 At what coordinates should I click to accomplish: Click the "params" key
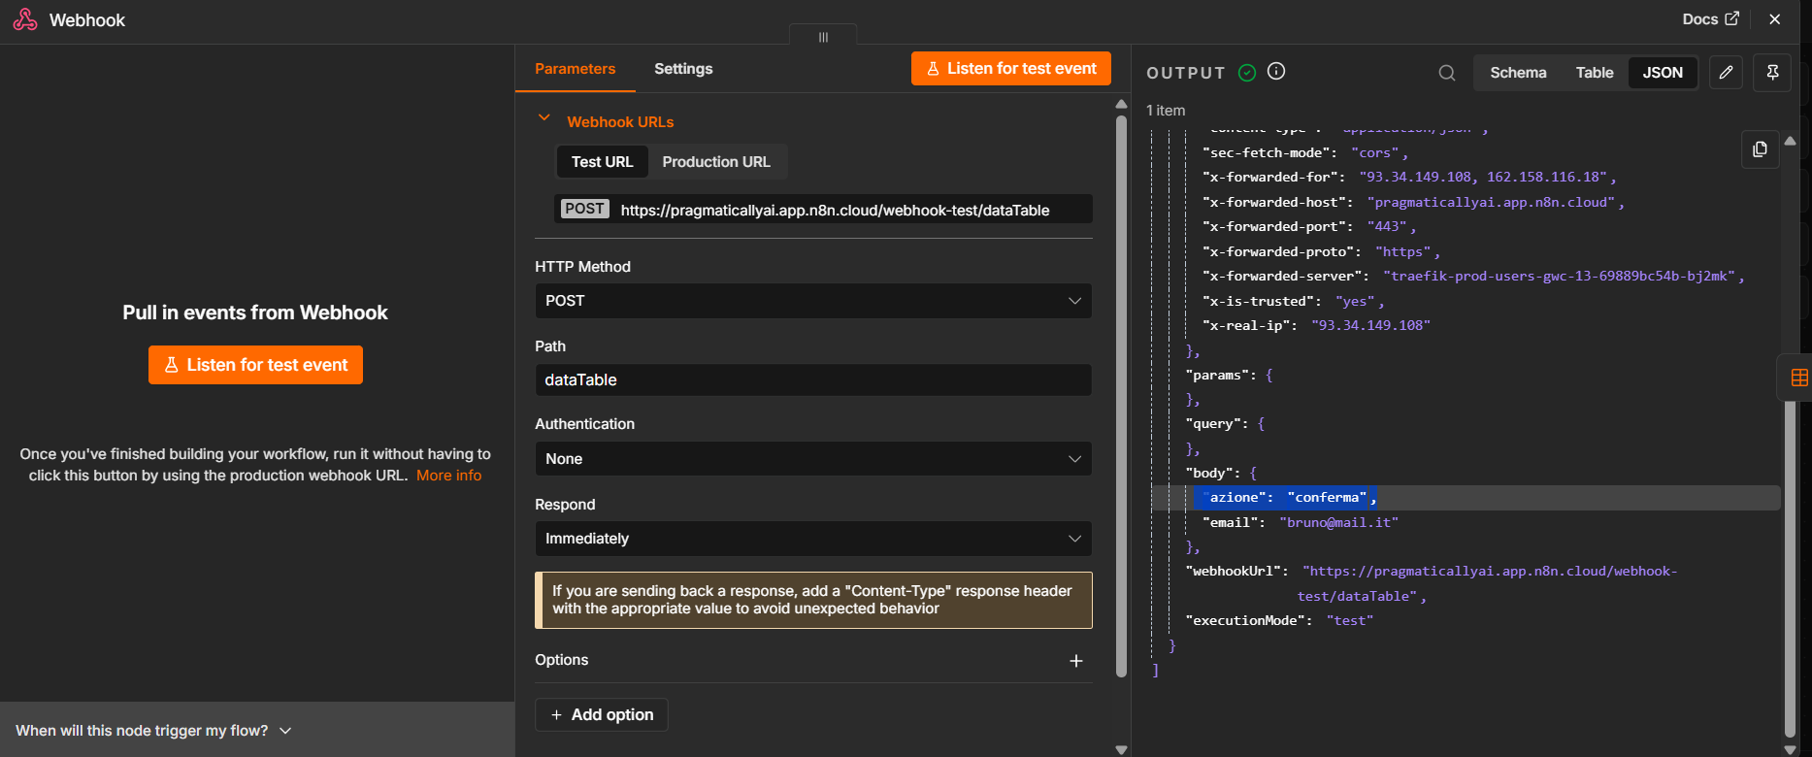coord(1218,375)
